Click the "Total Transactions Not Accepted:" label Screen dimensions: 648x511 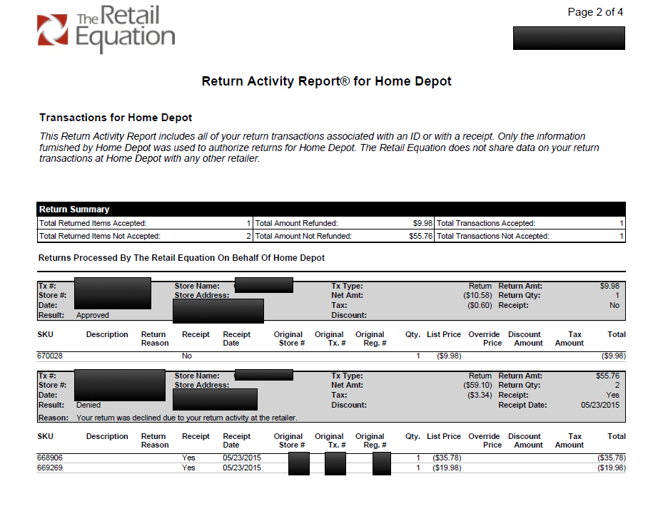pyautogui.click(x=493, y=236)
